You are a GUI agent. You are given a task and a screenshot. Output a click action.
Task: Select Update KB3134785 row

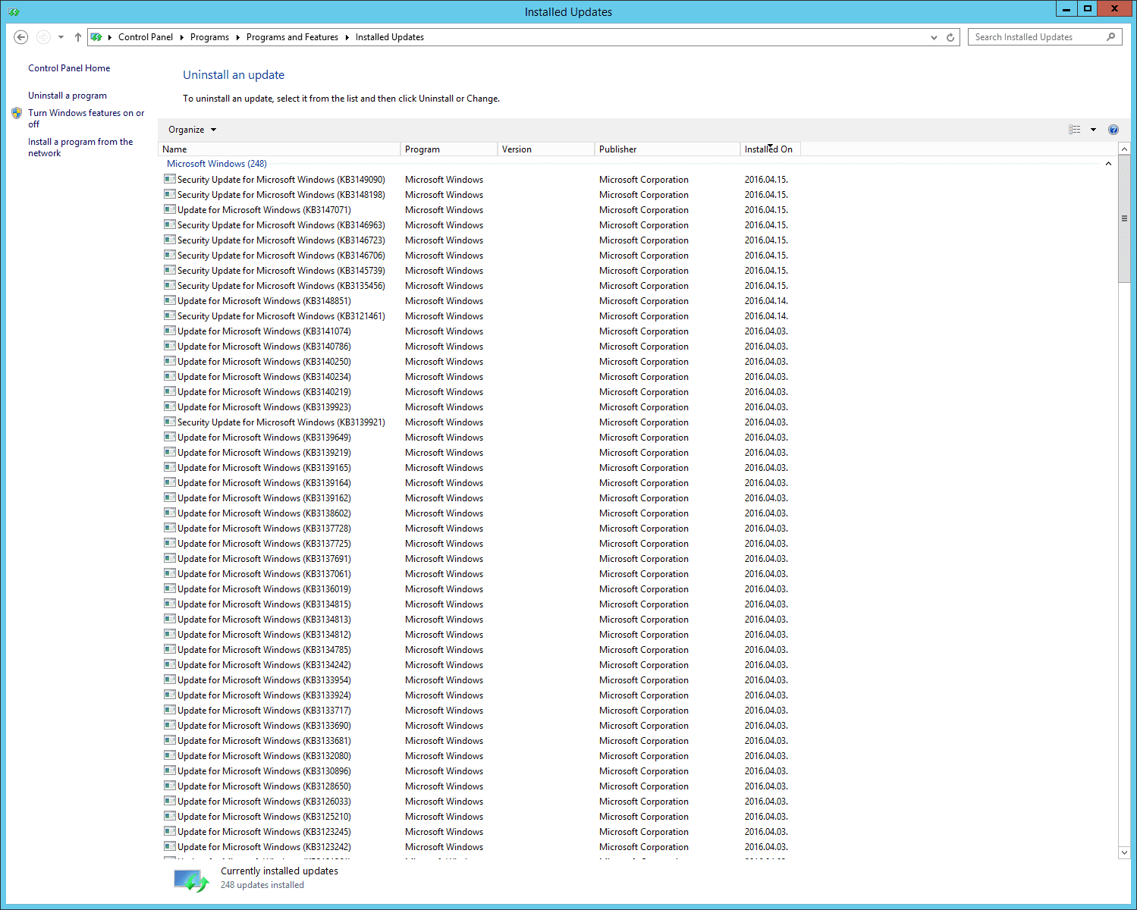point(478,650)
